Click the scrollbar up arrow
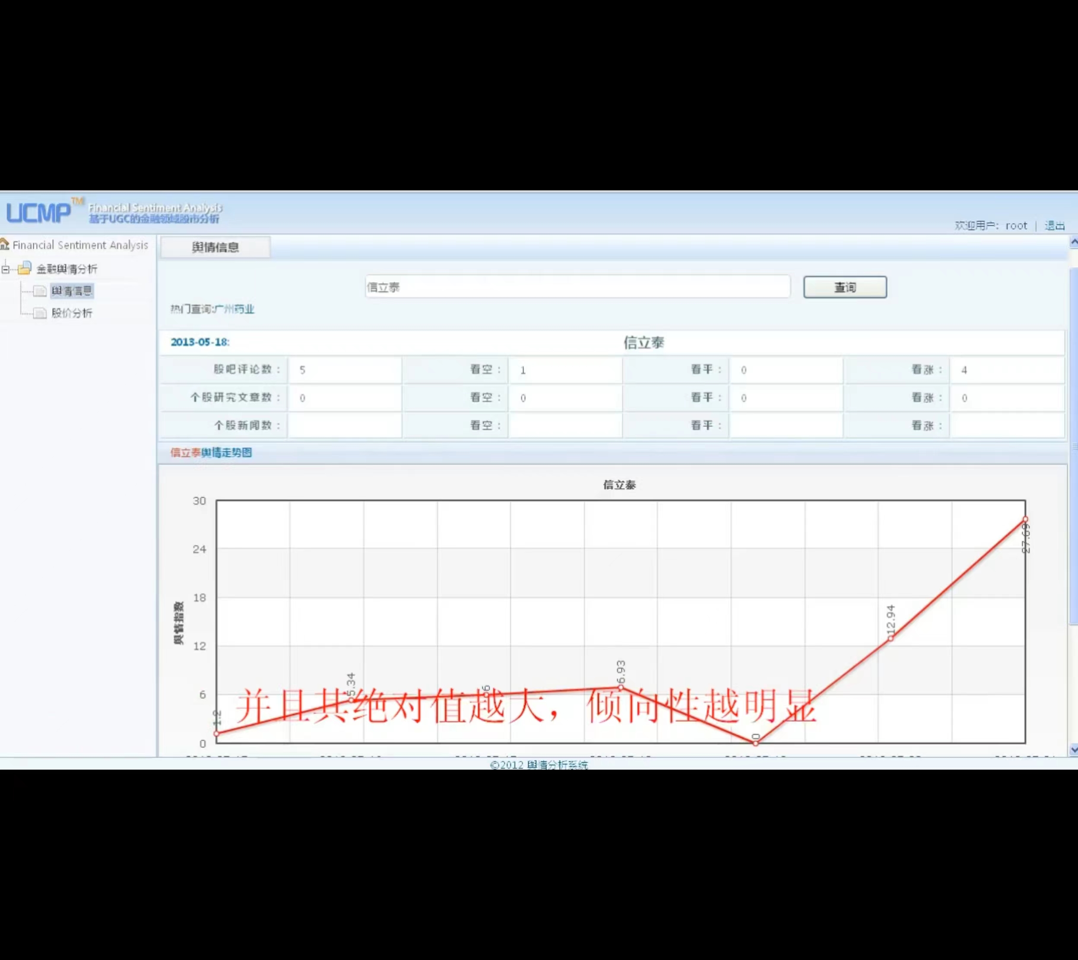The height and width of the screenshot is (960, 1078). [1073, 242]
